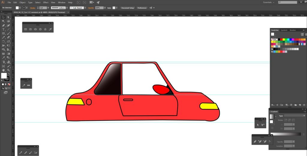Click the Opacity value field
307x156 pixels.
99,8
